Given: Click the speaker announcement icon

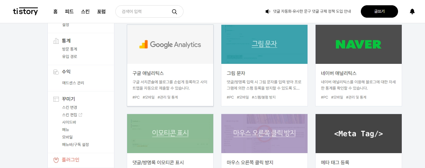Looking at the screenshot, I should 268,11.
